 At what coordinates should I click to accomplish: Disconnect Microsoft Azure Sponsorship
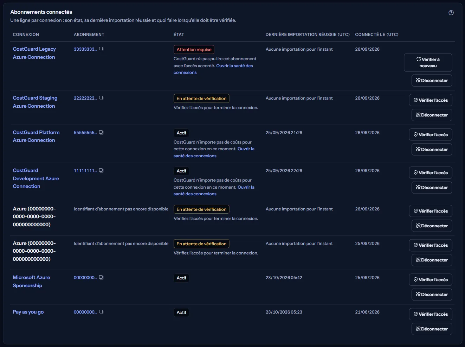[432, 295]
